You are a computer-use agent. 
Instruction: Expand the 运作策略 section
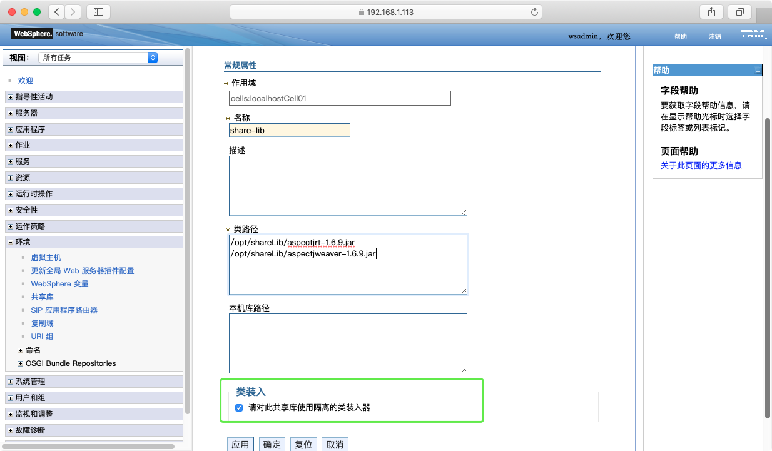tap(10, 226)
